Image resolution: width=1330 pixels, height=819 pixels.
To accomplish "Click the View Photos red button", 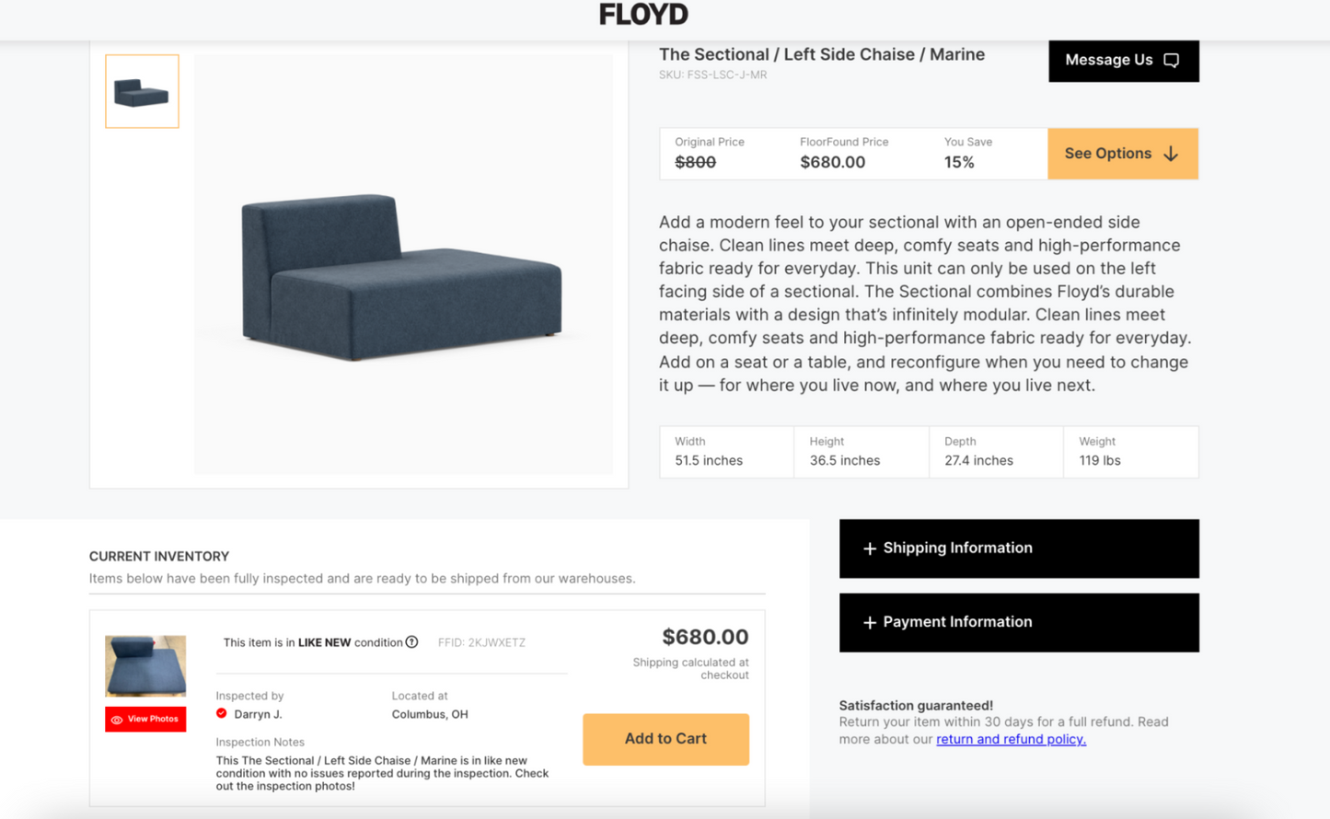I will [145, 719].
